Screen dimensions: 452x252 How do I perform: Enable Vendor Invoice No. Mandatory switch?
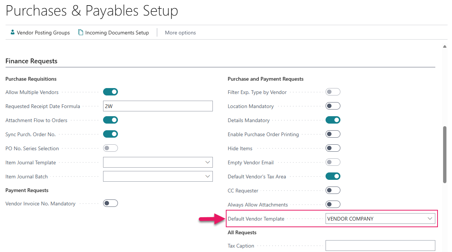point(110,203)
